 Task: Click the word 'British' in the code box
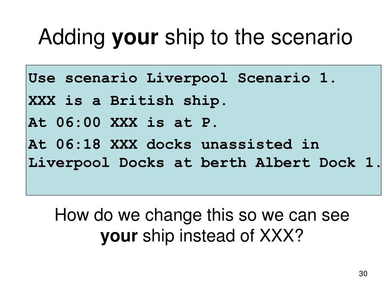142,101
